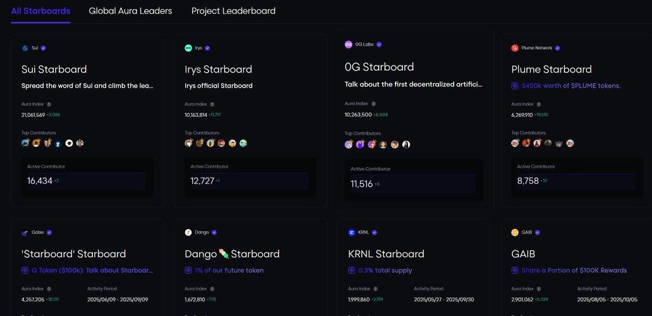Click the Sui project logo icon
Image resolution: width=652 pixels, height=316 pixels.
(x=25, y=48)
